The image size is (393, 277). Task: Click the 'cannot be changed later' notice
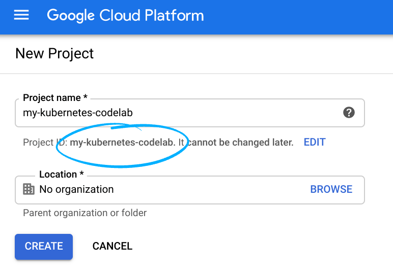[240, 143]
